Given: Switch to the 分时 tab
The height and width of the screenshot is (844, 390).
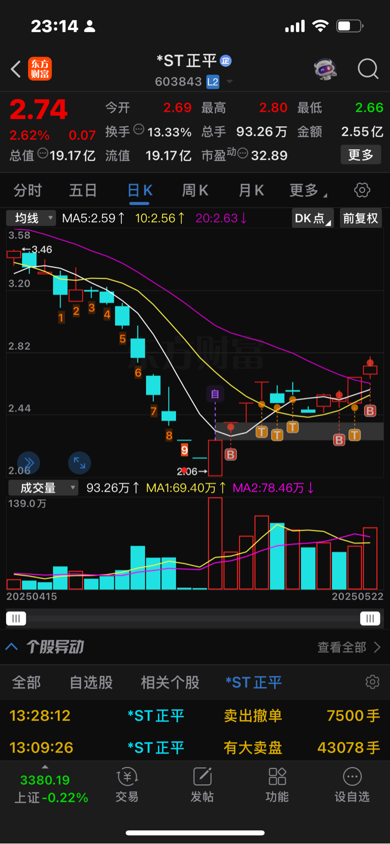Looking at the screenshot, I should [x=28, y=190].
